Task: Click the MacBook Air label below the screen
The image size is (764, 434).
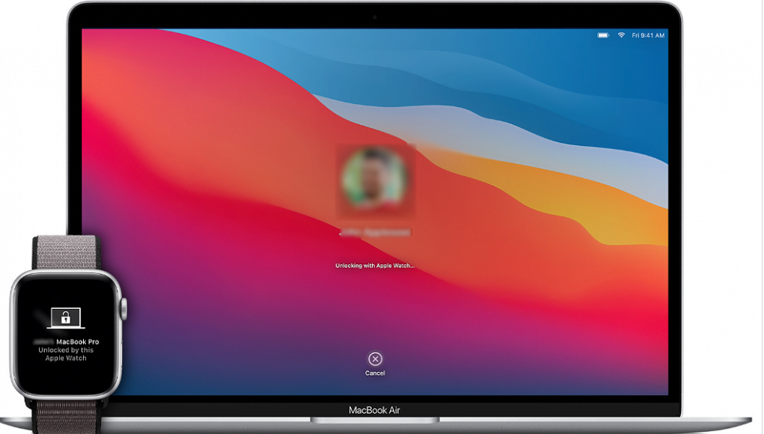Action: pos(374,410)
